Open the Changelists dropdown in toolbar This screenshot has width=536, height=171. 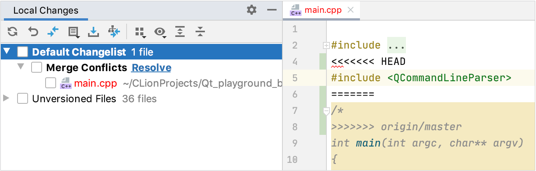[x=73, y=32]
